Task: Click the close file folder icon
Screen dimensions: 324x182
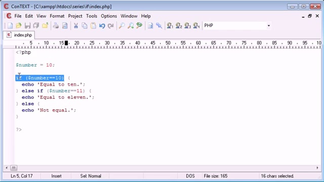Action: point(45,26)
